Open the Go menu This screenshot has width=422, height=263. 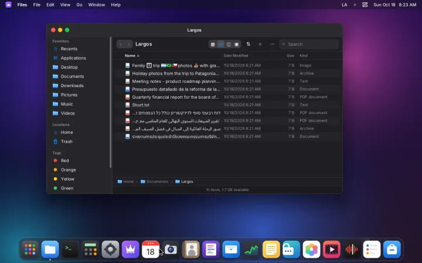click(79, 5)
